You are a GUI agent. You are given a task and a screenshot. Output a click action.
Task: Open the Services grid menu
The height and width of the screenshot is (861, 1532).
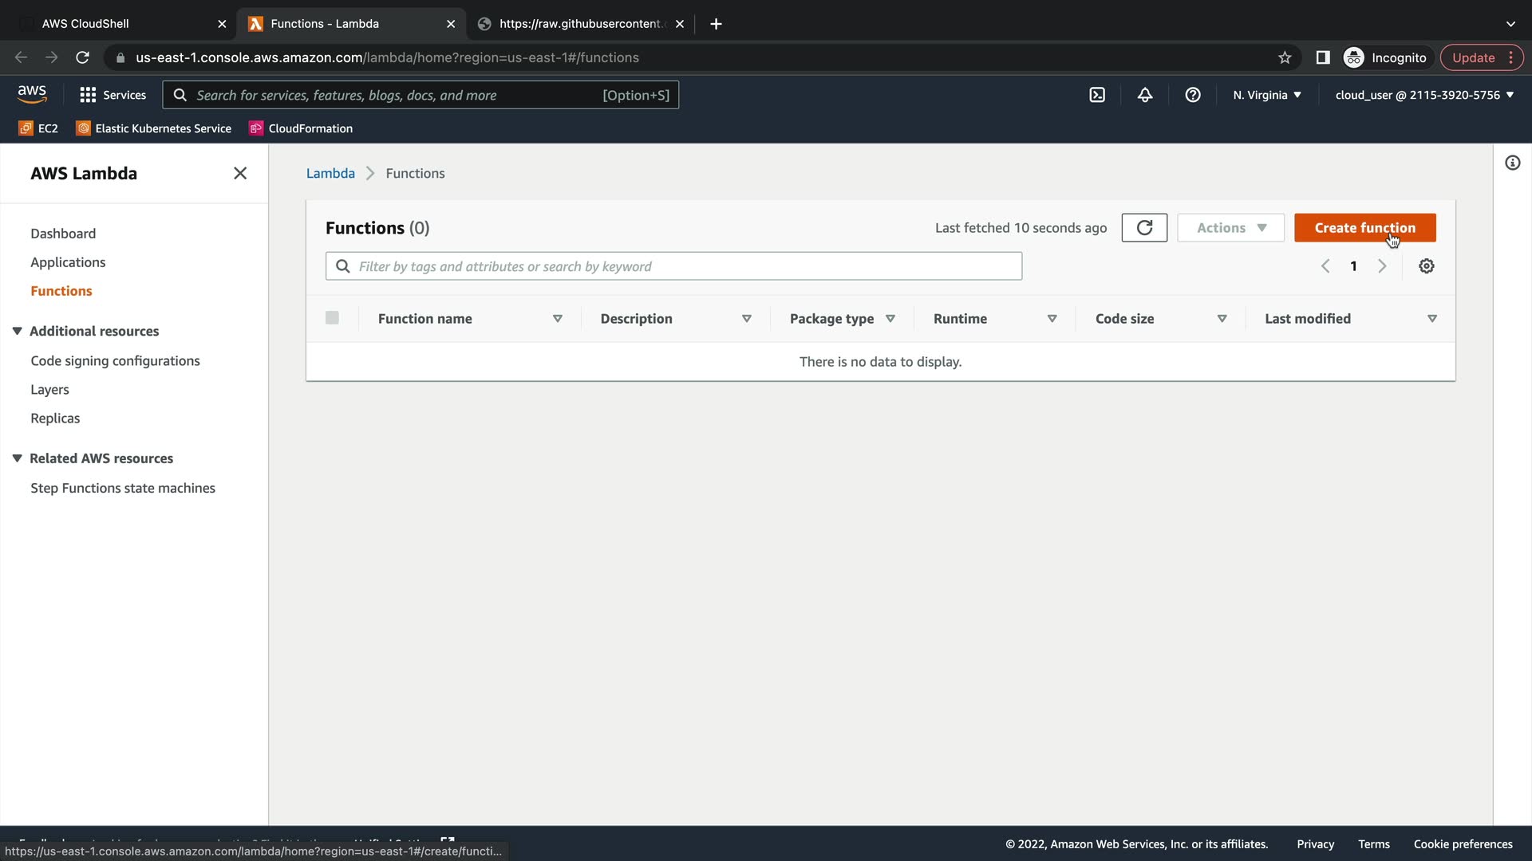pos(113,95)
